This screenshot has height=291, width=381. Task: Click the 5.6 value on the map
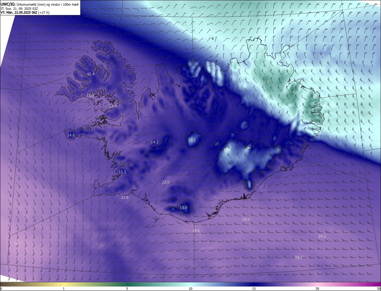tap(292, 92)
